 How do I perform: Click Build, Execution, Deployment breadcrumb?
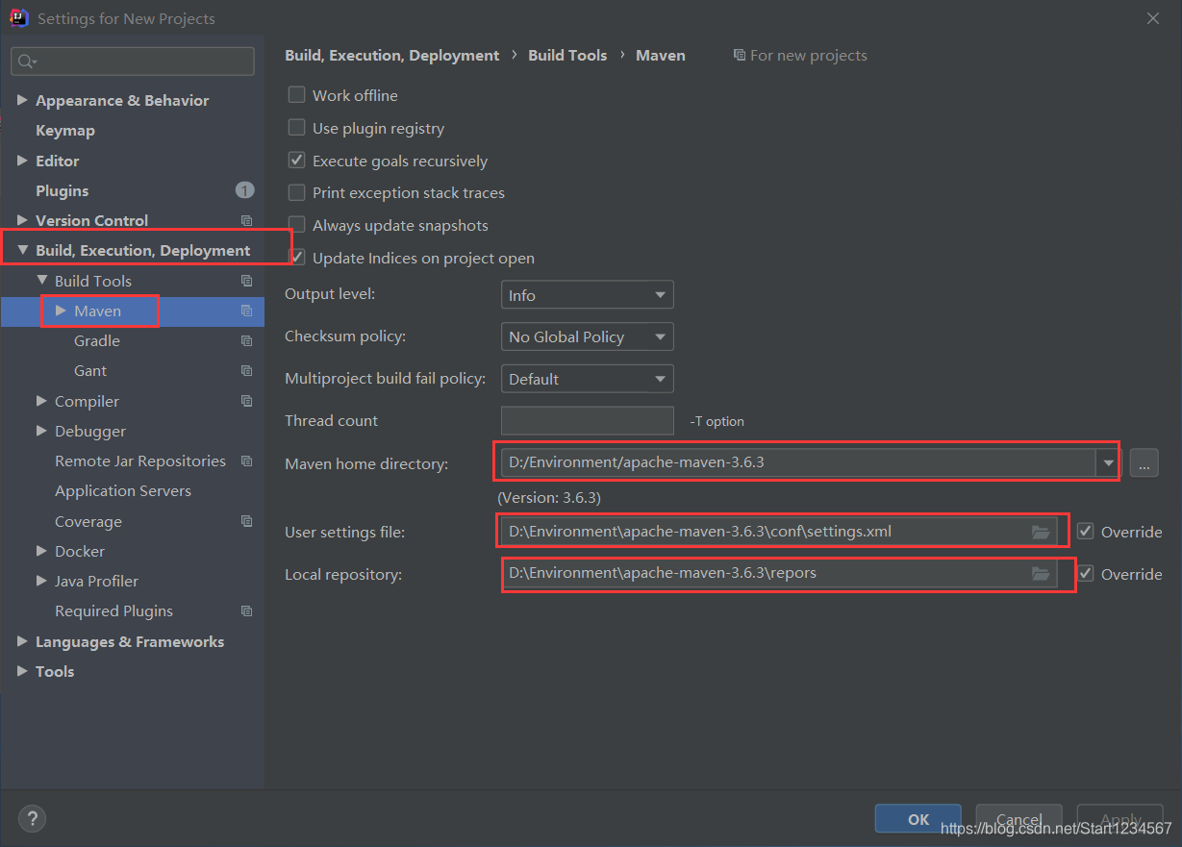coord(392,56)
